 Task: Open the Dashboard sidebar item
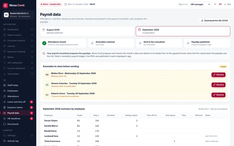point(18,29)
